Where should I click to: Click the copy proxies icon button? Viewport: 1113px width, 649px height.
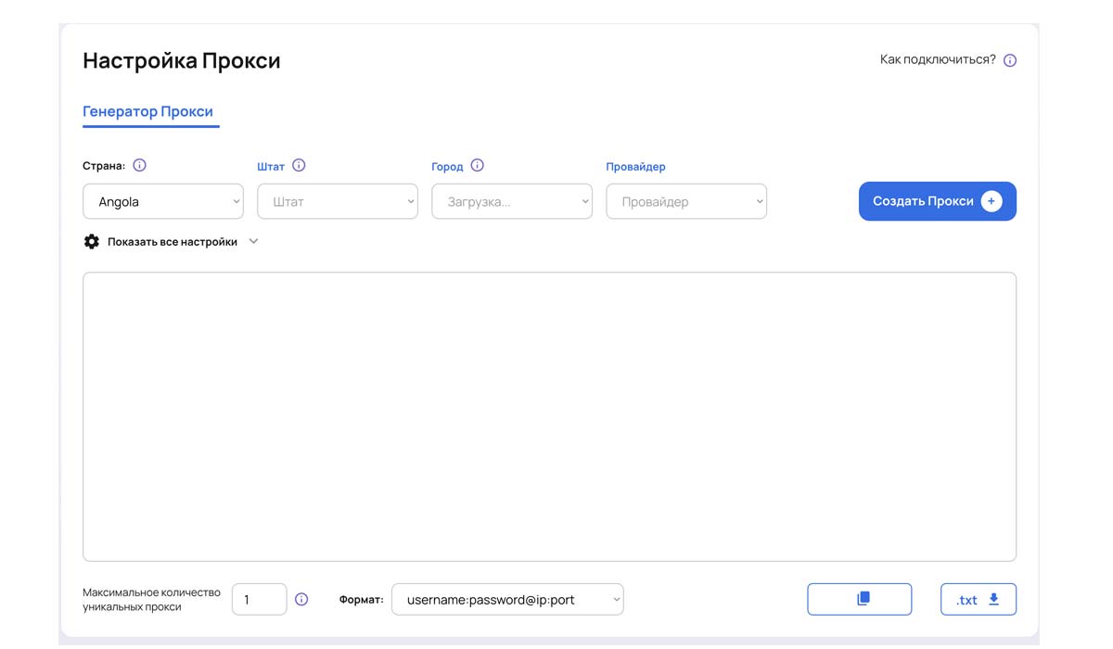860,599
